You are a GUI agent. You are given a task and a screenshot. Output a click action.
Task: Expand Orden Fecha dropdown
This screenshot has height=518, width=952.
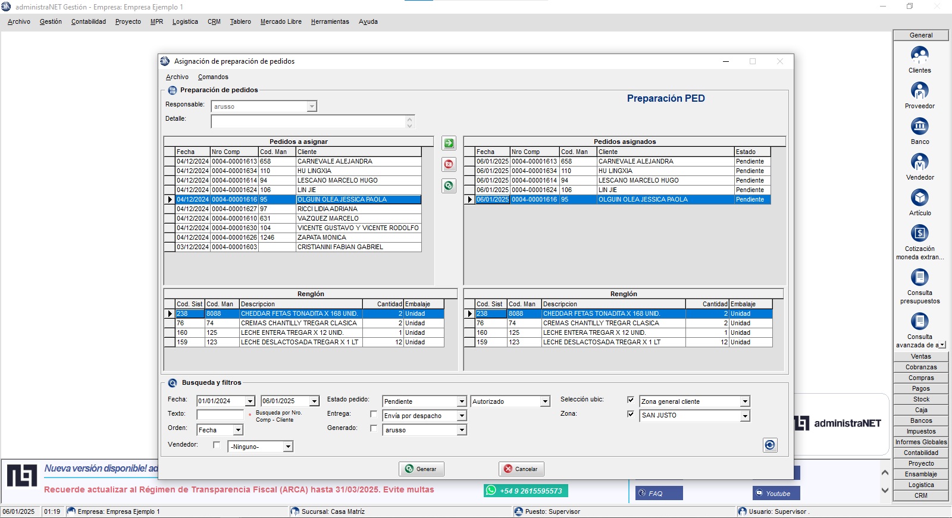point(238,430)
